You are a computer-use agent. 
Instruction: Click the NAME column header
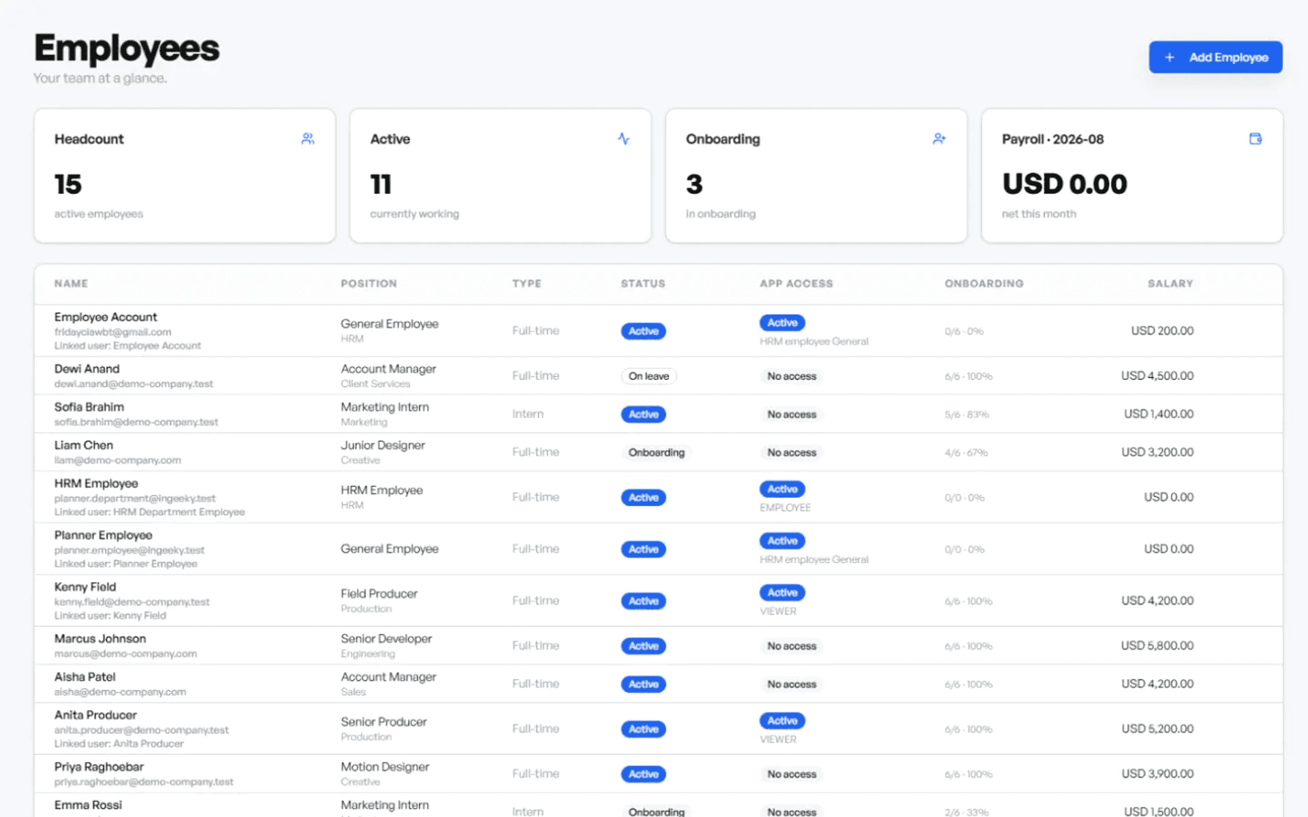(71, 283)
